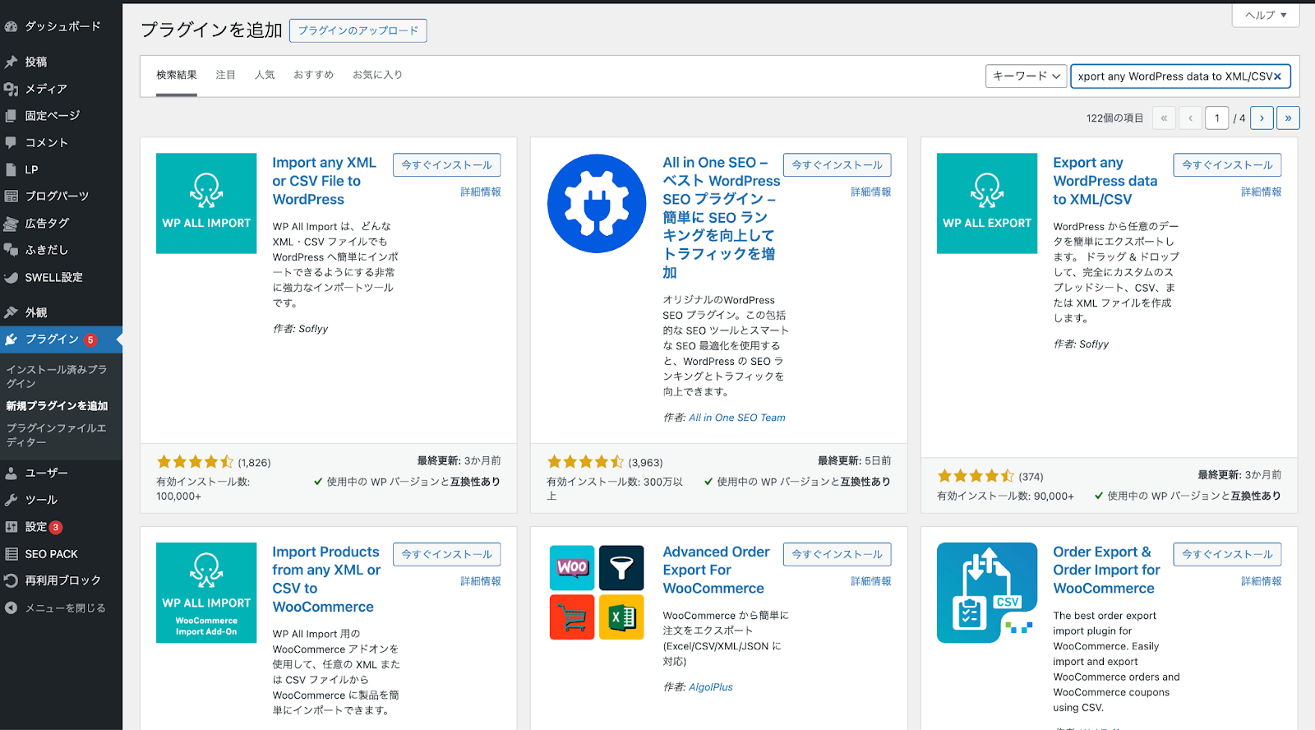
Task: Click the 広告タグ icon
Action: (x=11, y=223)
